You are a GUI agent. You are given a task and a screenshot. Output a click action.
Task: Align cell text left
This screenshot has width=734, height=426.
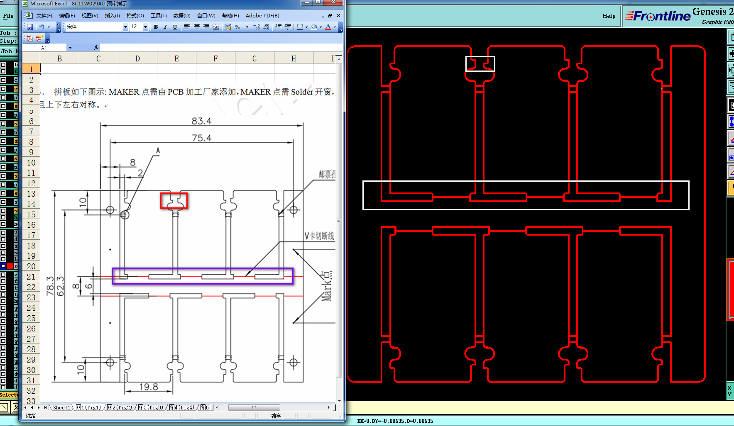pyautogui.click(x=187, y=27)
